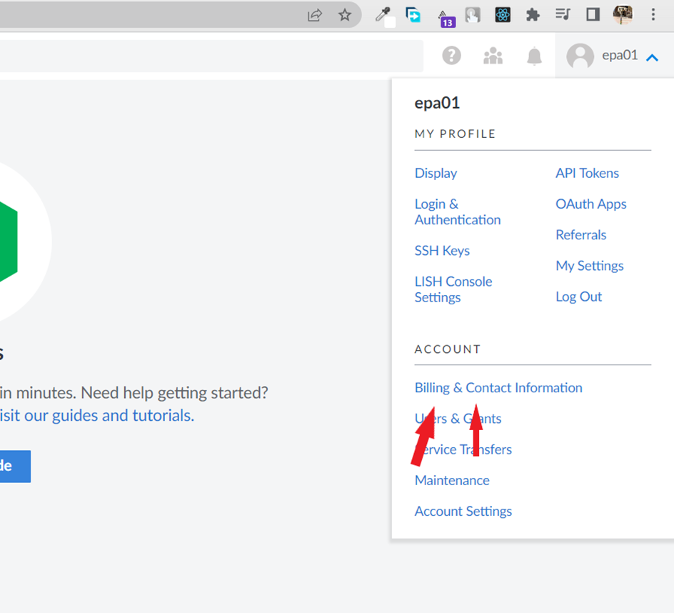This screenshot has height=613, width=674.
Task: Open My Settings
Action: [x=589, y=266]
